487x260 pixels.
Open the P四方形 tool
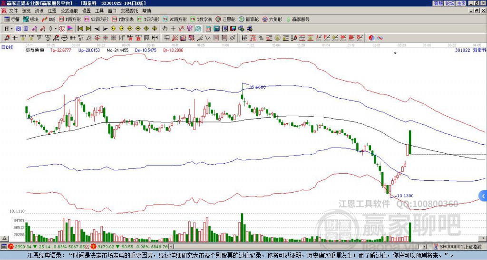(x=70, y=19)
